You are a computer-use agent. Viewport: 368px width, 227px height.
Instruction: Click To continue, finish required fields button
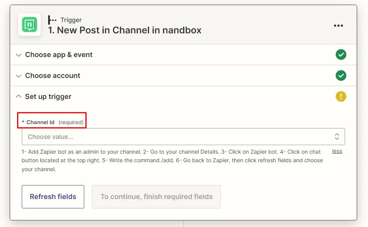click(156, 197)
